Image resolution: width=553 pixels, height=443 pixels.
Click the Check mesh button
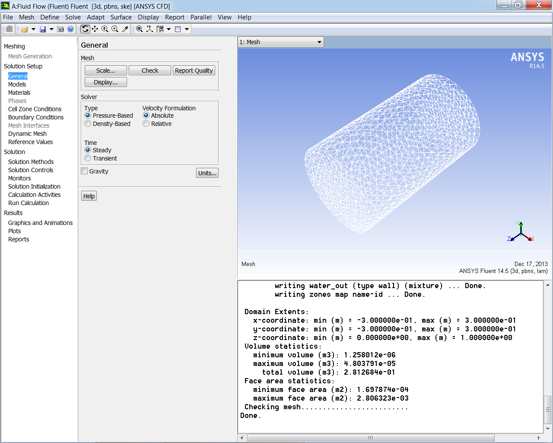[x=150, y=71]
